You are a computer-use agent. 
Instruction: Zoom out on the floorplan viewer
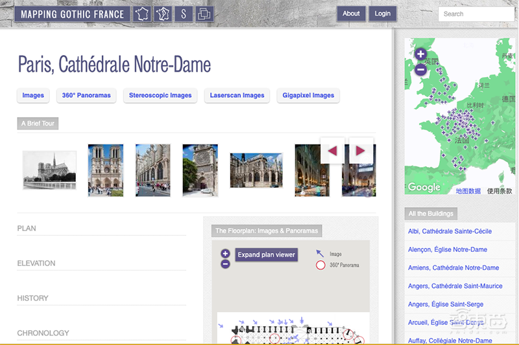225,264
